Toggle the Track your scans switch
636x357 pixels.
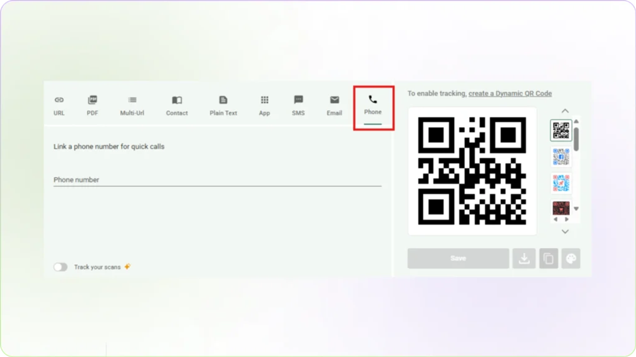coord(61,267)
